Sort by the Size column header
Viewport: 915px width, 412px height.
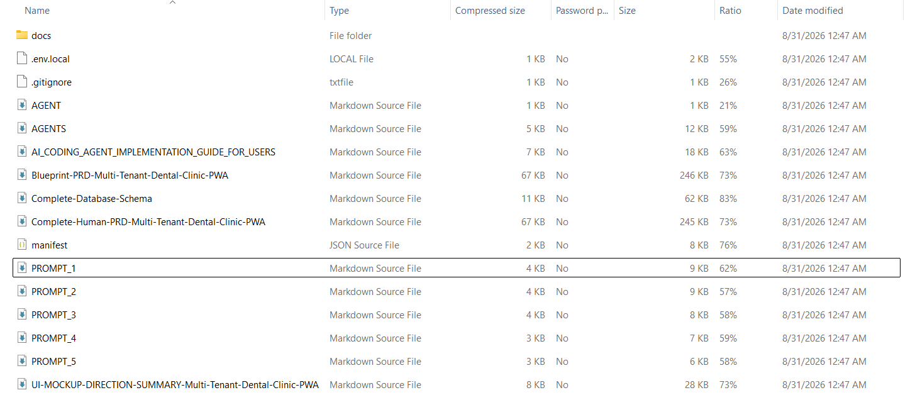point(627,11)
